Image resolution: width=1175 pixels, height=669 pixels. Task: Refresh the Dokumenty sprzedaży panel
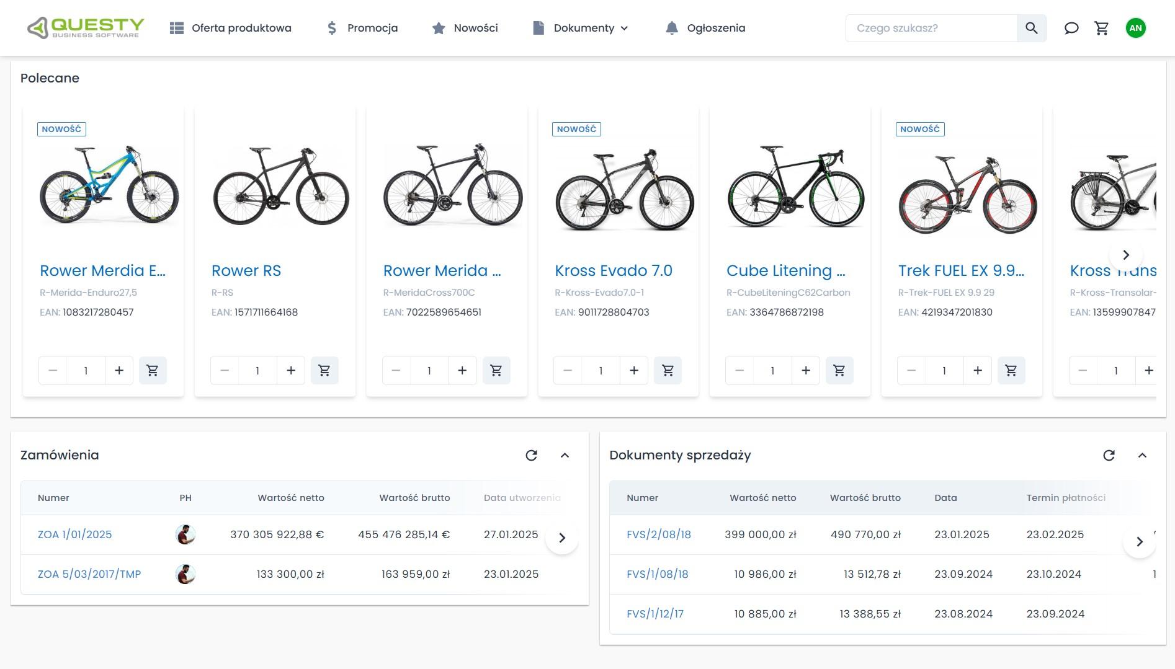(x=1109, y=456)
